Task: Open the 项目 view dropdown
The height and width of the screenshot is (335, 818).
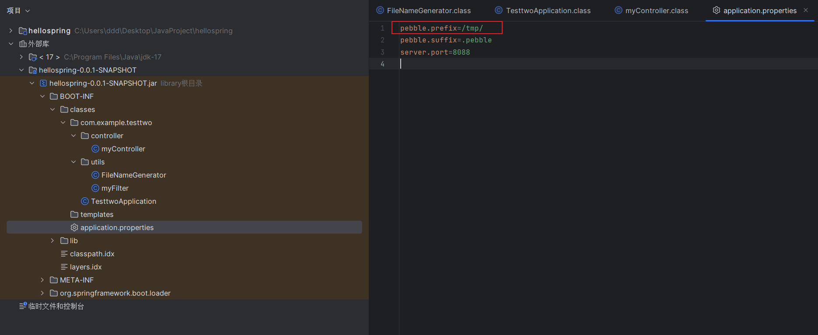Action: point(18,10)
